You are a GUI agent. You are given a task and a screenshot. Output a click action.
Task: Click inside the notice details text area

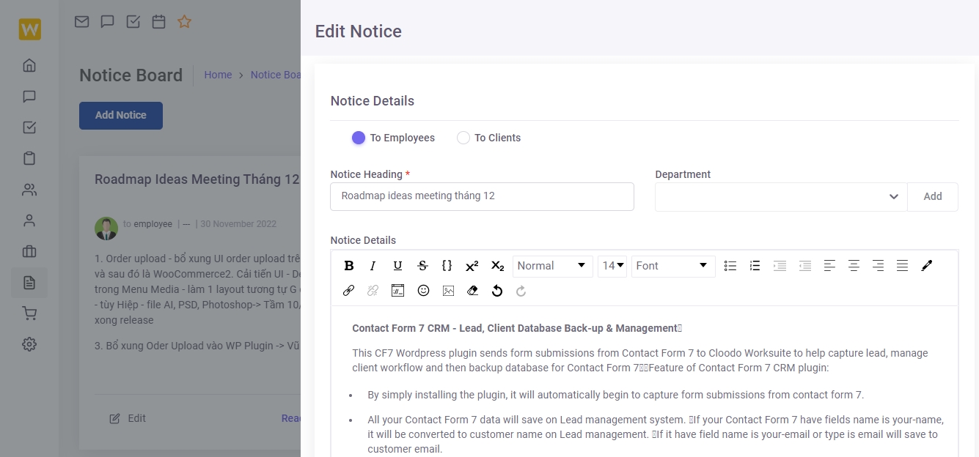coord(645,381)
